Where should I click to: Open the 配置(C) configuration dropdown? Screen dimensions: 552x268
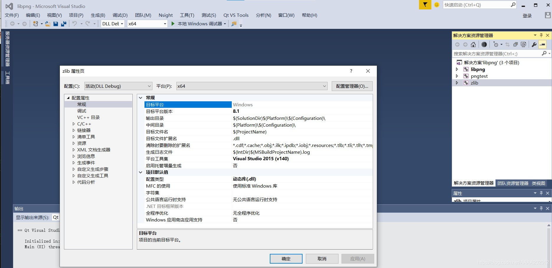pyautogui.click(x=118, y=86)
